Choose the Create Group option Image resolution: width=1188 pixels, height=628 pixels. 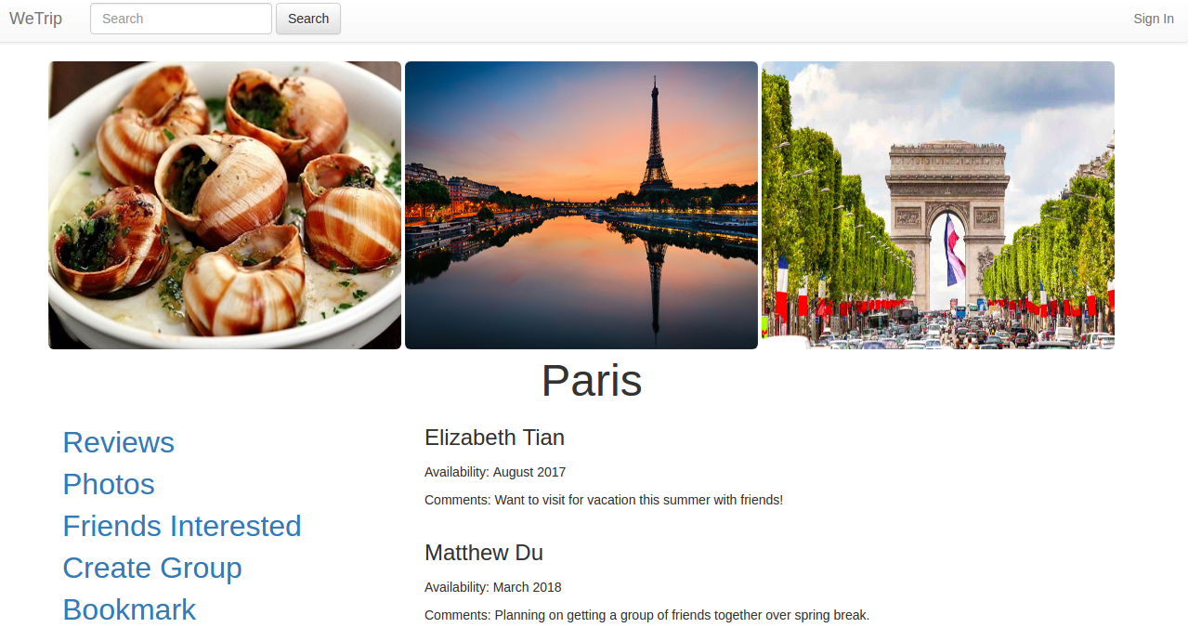coord(152,568)
